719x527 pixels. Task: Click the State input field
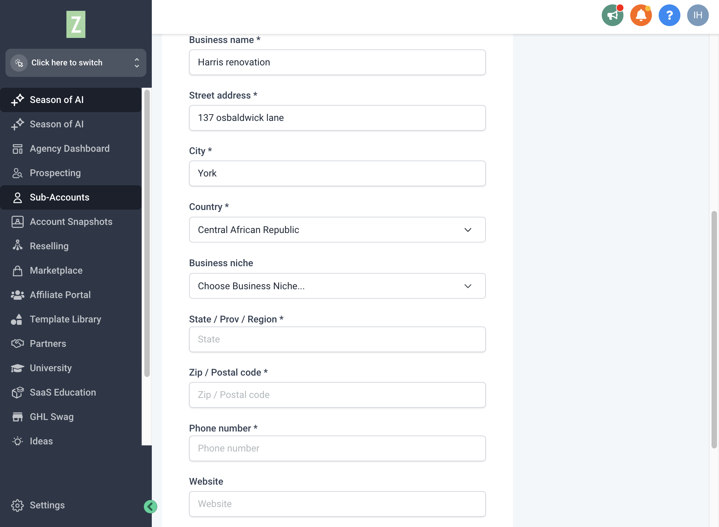pos(337,339)
